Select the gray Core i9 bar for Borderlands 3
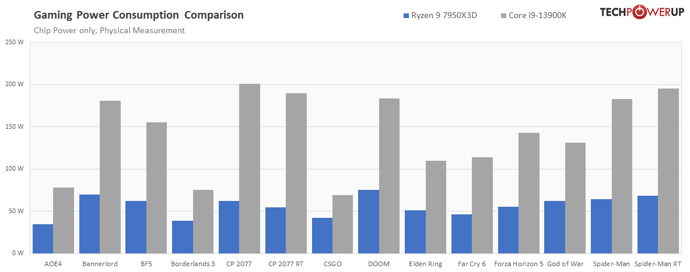690x272 pixels. (204, 222)
